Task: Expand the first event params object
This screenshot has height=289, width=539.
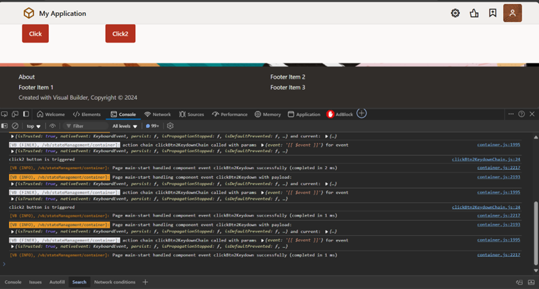Action: coord(262,145)
